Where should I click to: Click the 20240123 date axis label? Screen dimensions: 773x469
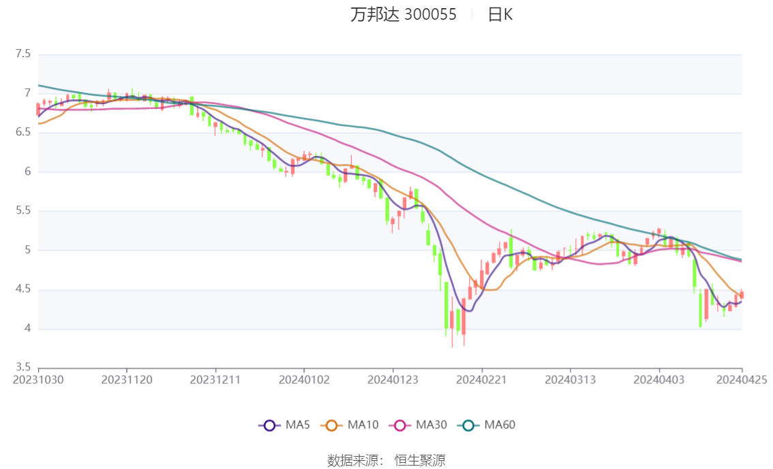tap(393, 380)
